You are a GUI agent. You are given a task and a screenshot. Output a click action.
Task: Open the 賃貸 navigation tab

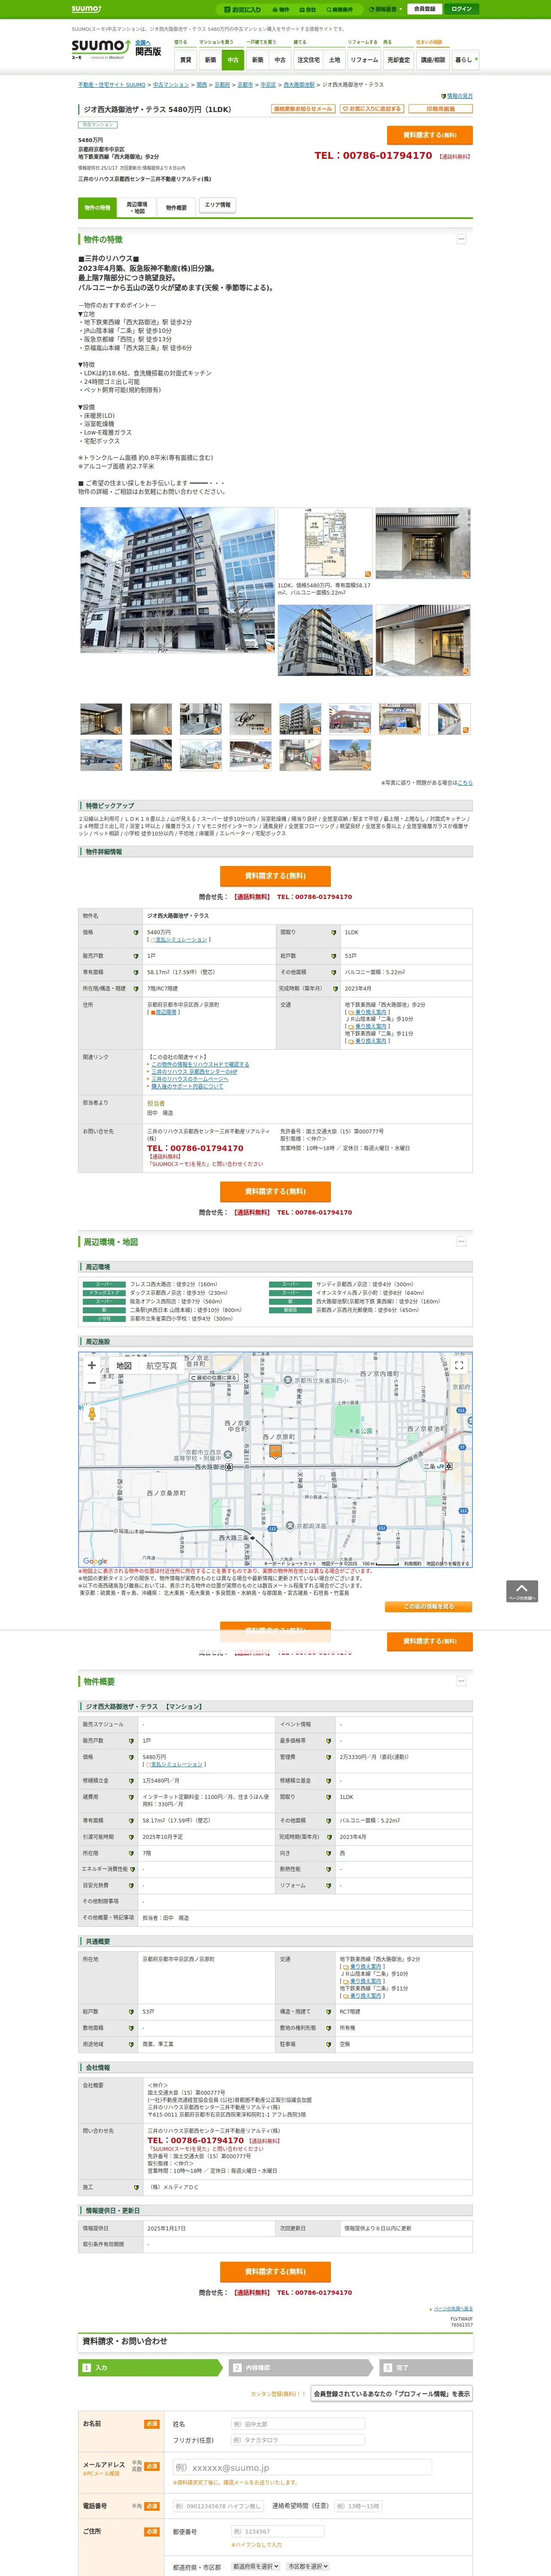tap(185, 60)
